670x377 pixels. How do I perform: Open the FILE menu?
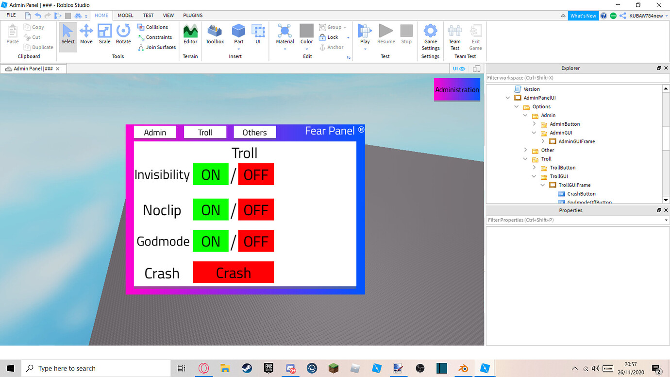click(x=11, y=16)
